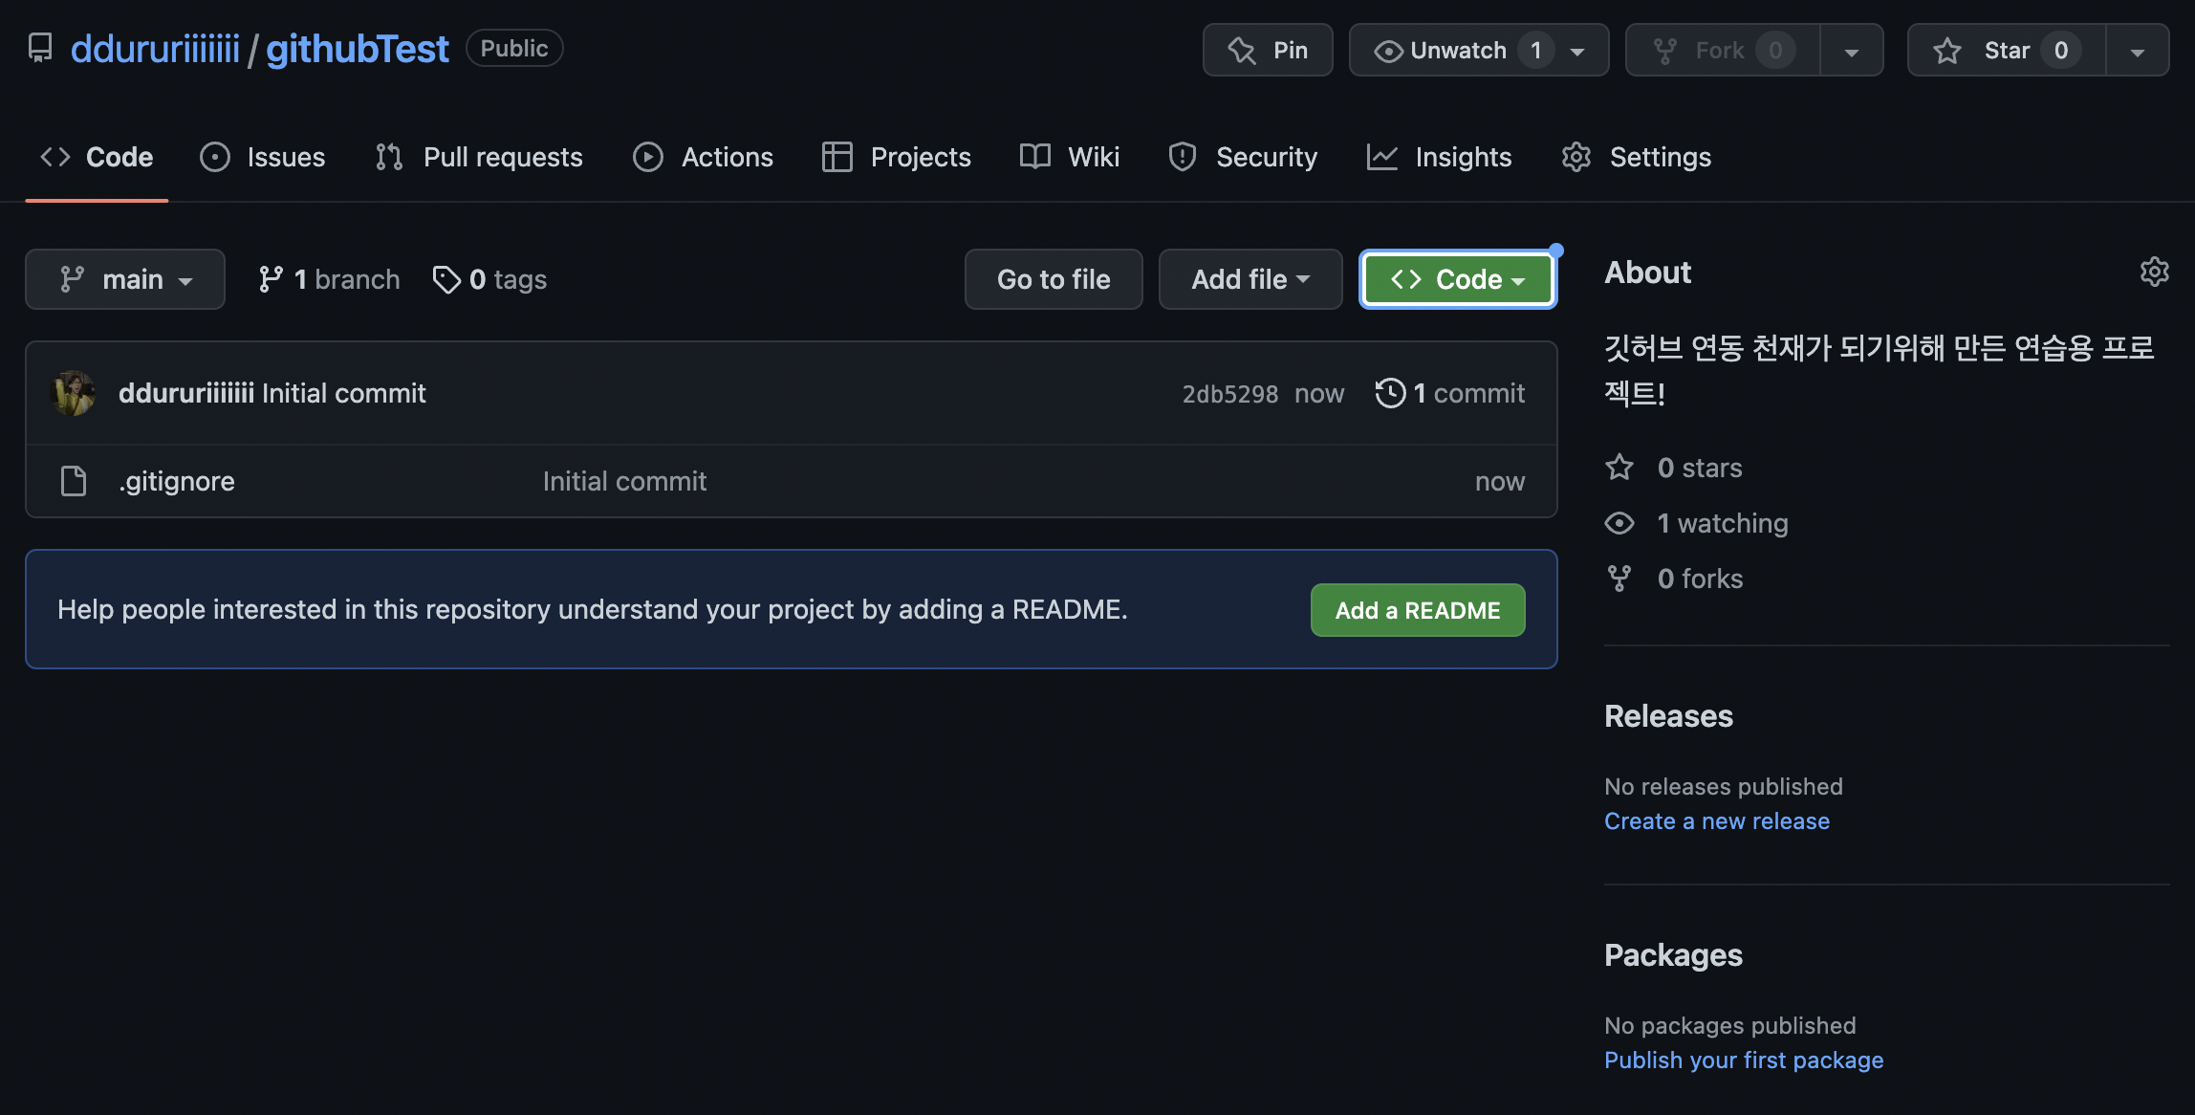Click the star icon beside 0 stars
Screen dimensions: 2195x1115
pos(1619,468)
